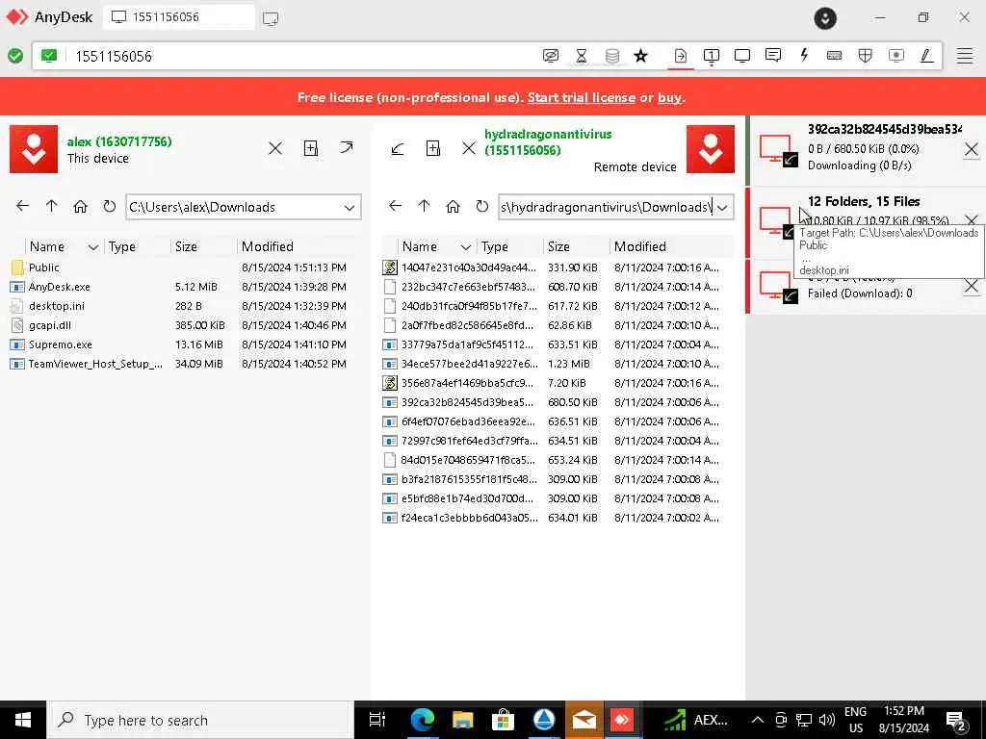Dismiss the Failed (Download) transfer entry
Image resolution: width=986 pixels, height=739 pixels.
[971, 286]
